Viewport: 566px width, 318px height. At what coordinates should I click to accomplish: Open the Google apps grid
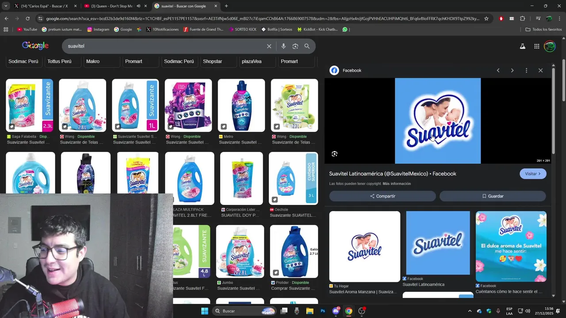pos(536,46)
